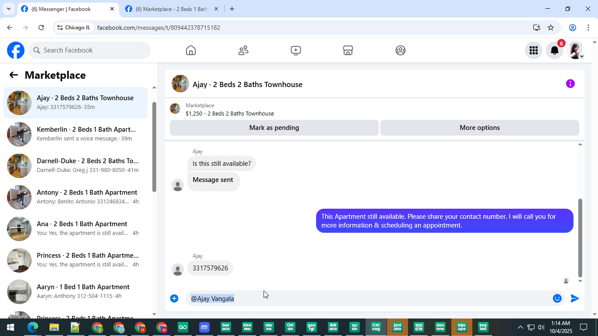Open Ana 2 Beds 1 Bath Apartment conversation

75,229
